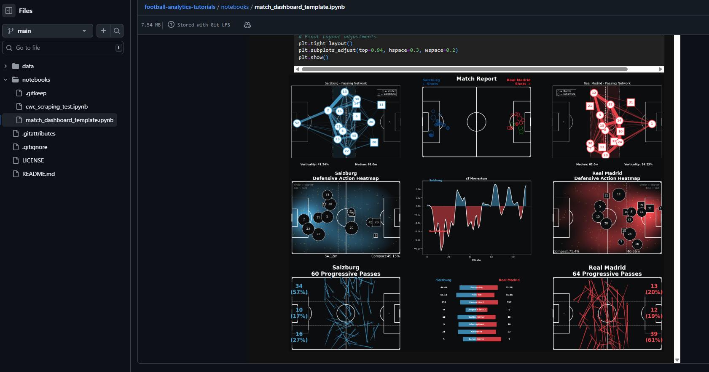Open cwc_scraping_test.ipynb in file tree
The height and width of the screenshot is (372, 709).
[x=56, y=106]
